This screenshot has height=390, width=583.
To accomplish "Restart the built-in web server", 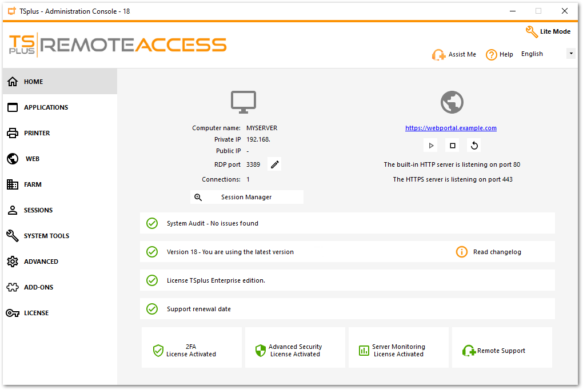I will (x=474, y=145).
